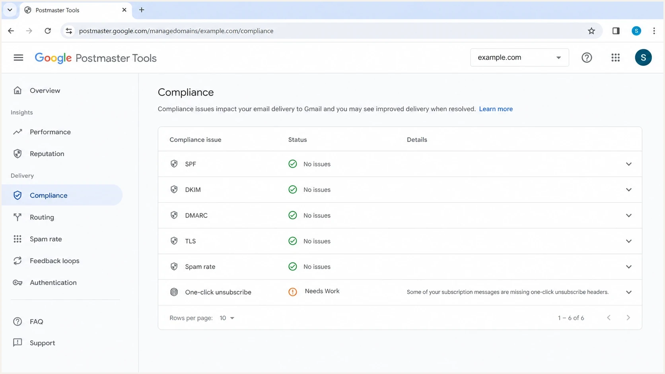Open Authentication in the sidebar
The image size is (665, 374).
coord(53,283)
